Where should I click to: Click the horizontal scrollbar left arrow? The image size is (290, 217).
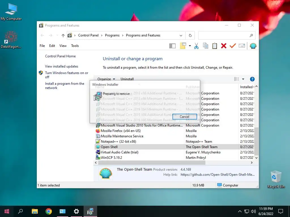click(x=96, y=162)
